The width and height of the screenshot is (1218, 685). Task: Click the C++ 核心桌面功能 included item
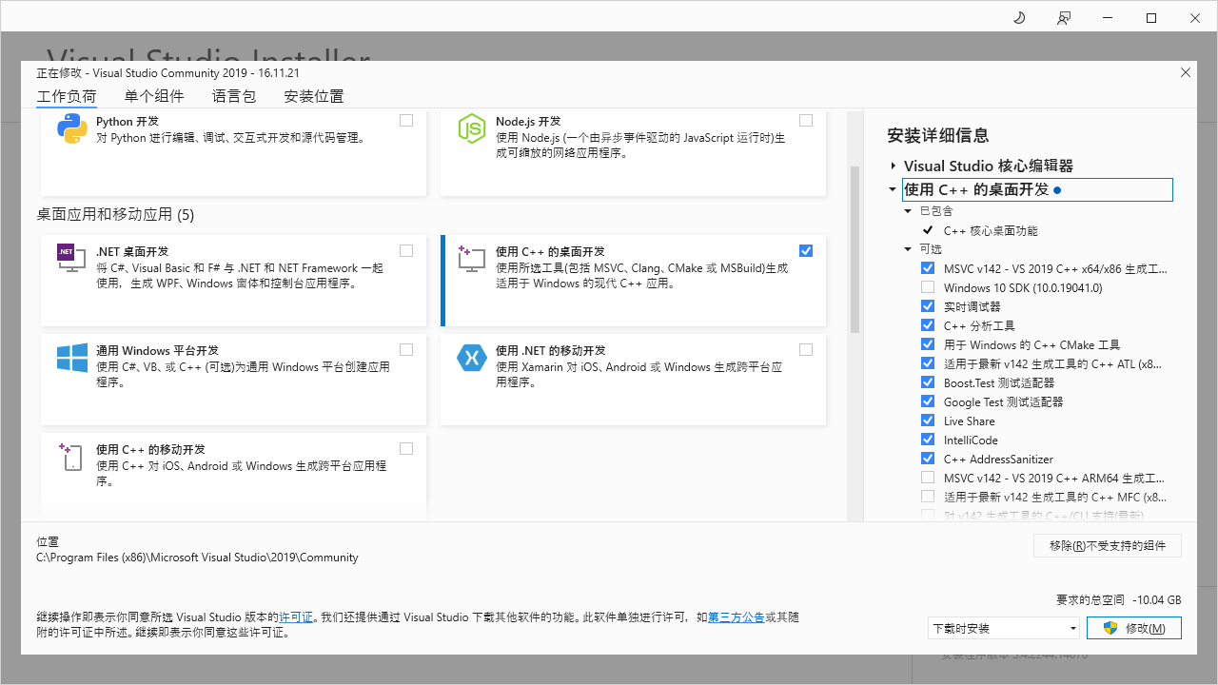coord(991,230)
